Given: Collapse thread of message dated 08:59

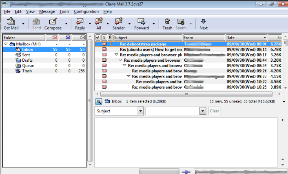Looking at the screenshot, I should click(x=124, y=65).
